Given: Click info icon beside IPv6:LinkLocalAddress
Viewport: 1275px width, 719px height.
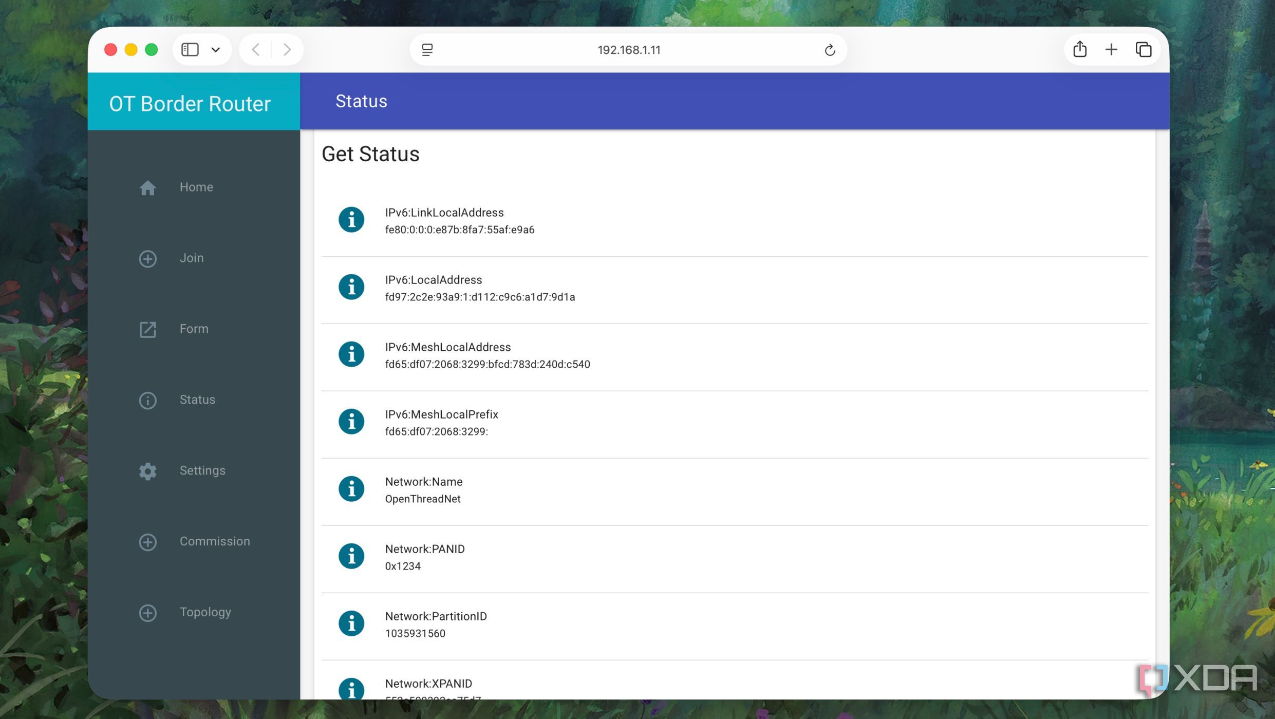Looking at the screenshot, I should click(x=351, y=220).
